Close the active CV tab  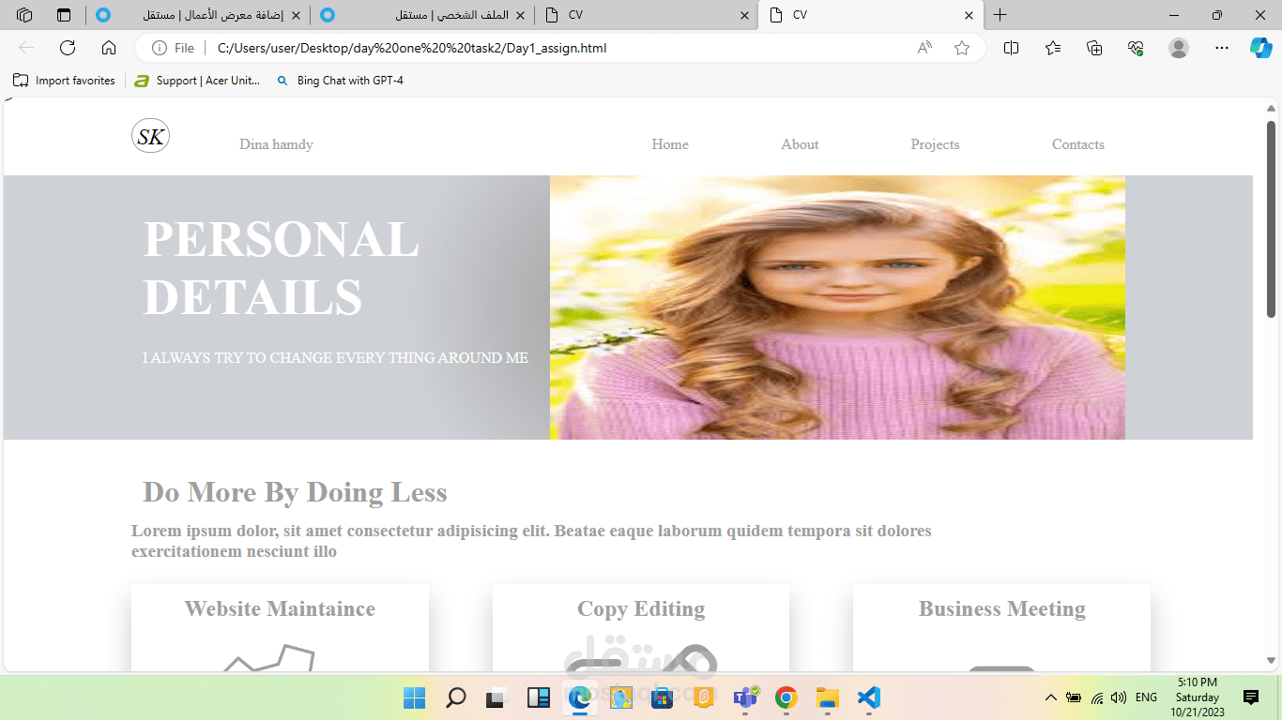coord(969,15)
